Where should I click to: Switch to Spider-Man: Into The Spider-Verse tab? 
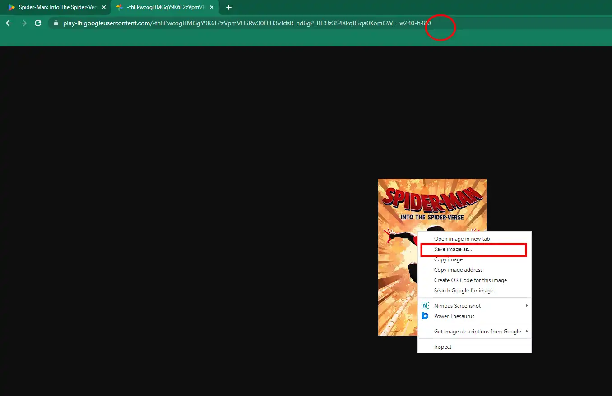click(57, 8)
